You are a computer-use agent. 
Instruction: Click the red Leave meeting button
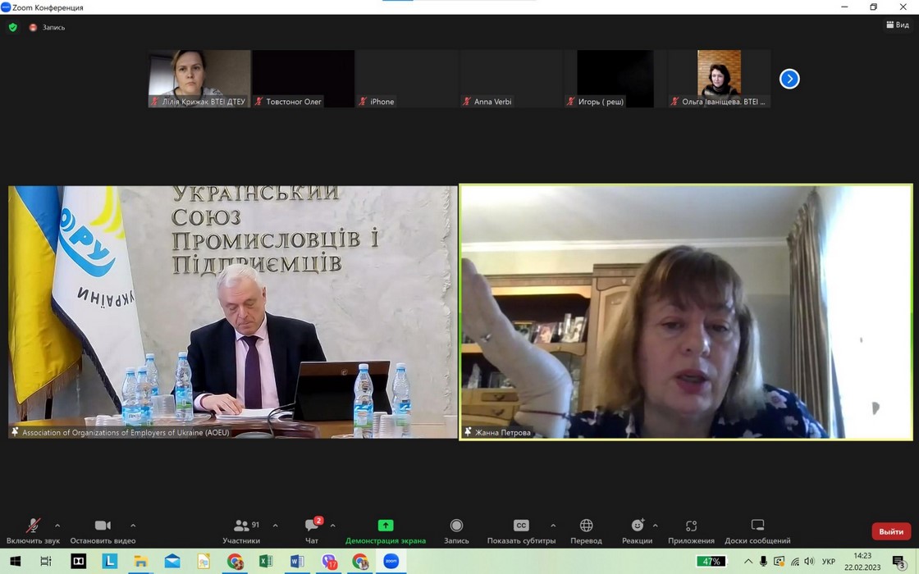click(890, 531)
